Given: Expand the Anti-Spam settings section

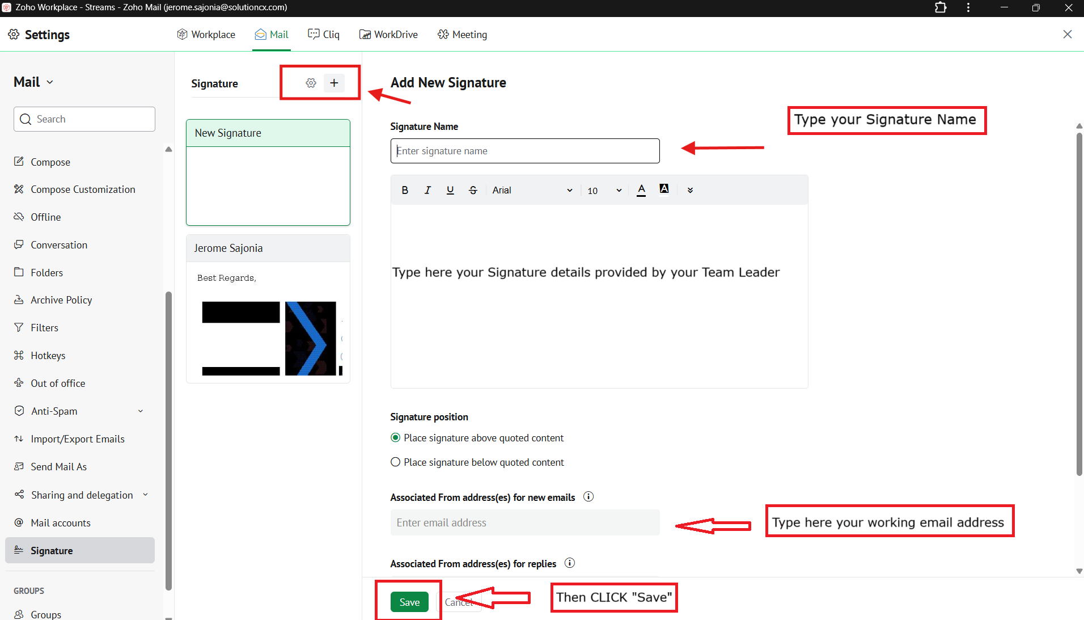Looking at the screenshot, I should point(140,411).
